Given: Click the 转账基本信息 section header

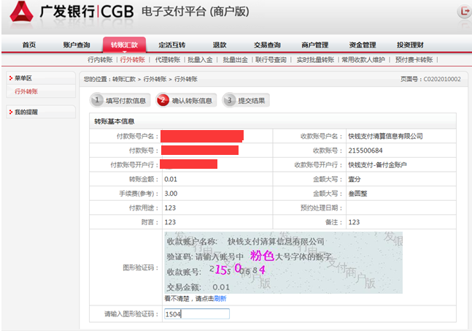Looking at the screenshot, I should pos(114,121).
